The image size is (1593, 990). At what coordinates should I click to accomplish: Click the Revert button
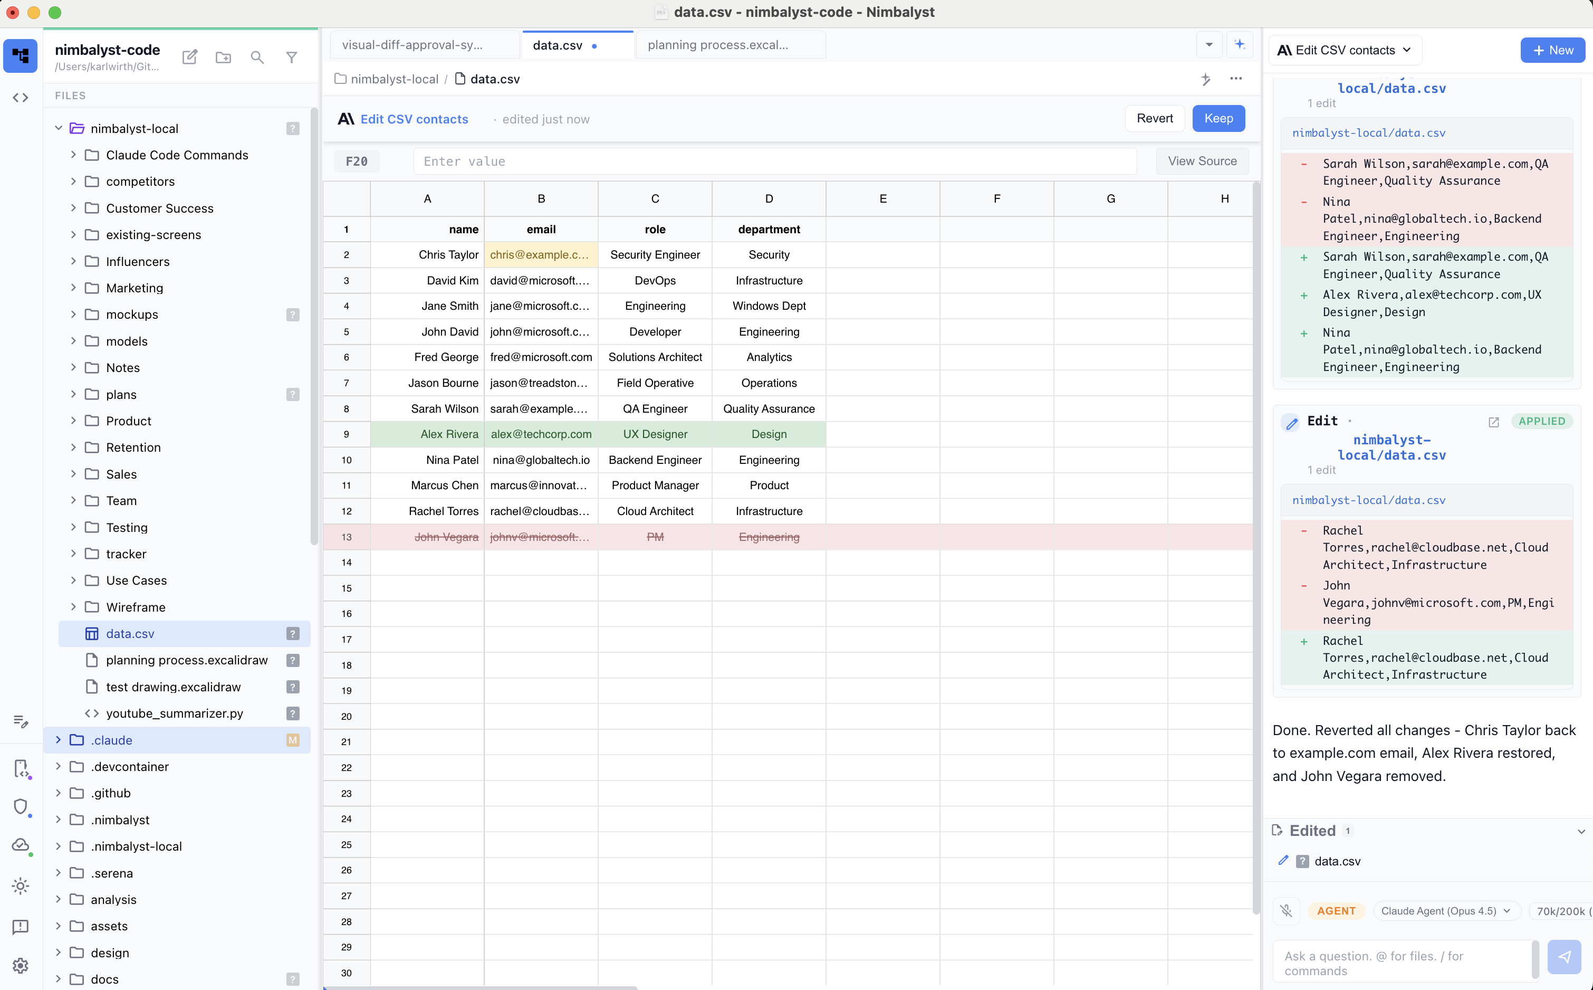(1155, 119)
